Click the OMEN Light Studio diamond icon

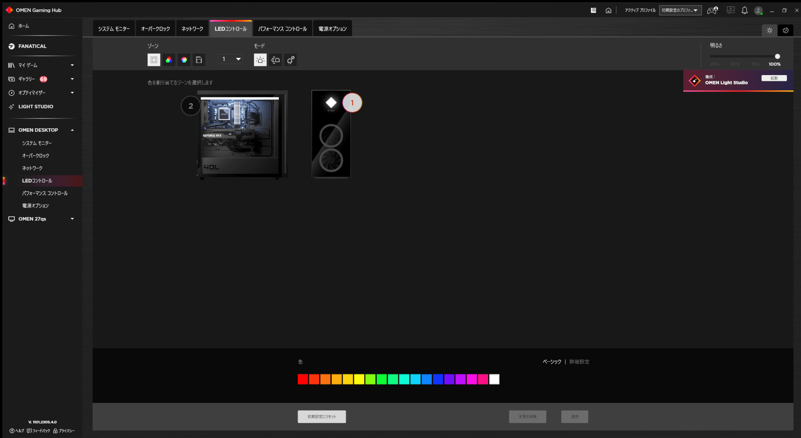(694, 81)
